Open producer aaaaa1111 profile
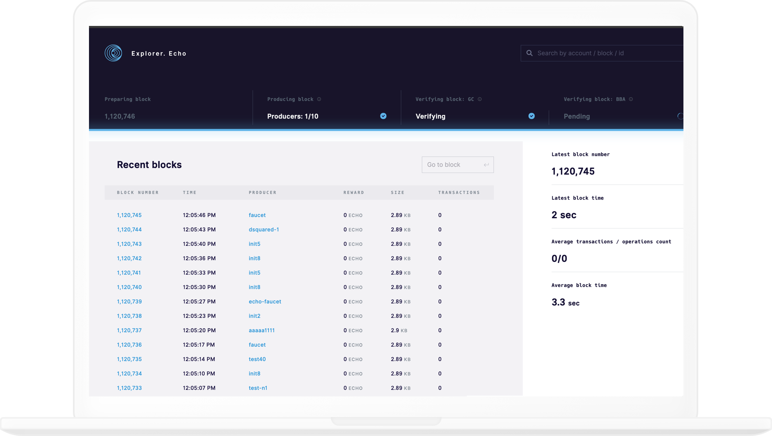Screen dimensions: 772x436 262,331
